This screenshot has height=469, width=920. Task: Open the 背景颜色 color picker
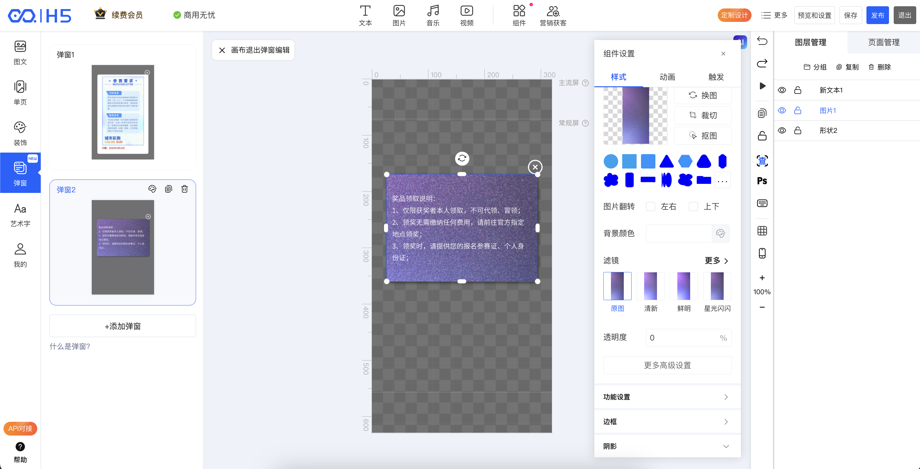720,234
